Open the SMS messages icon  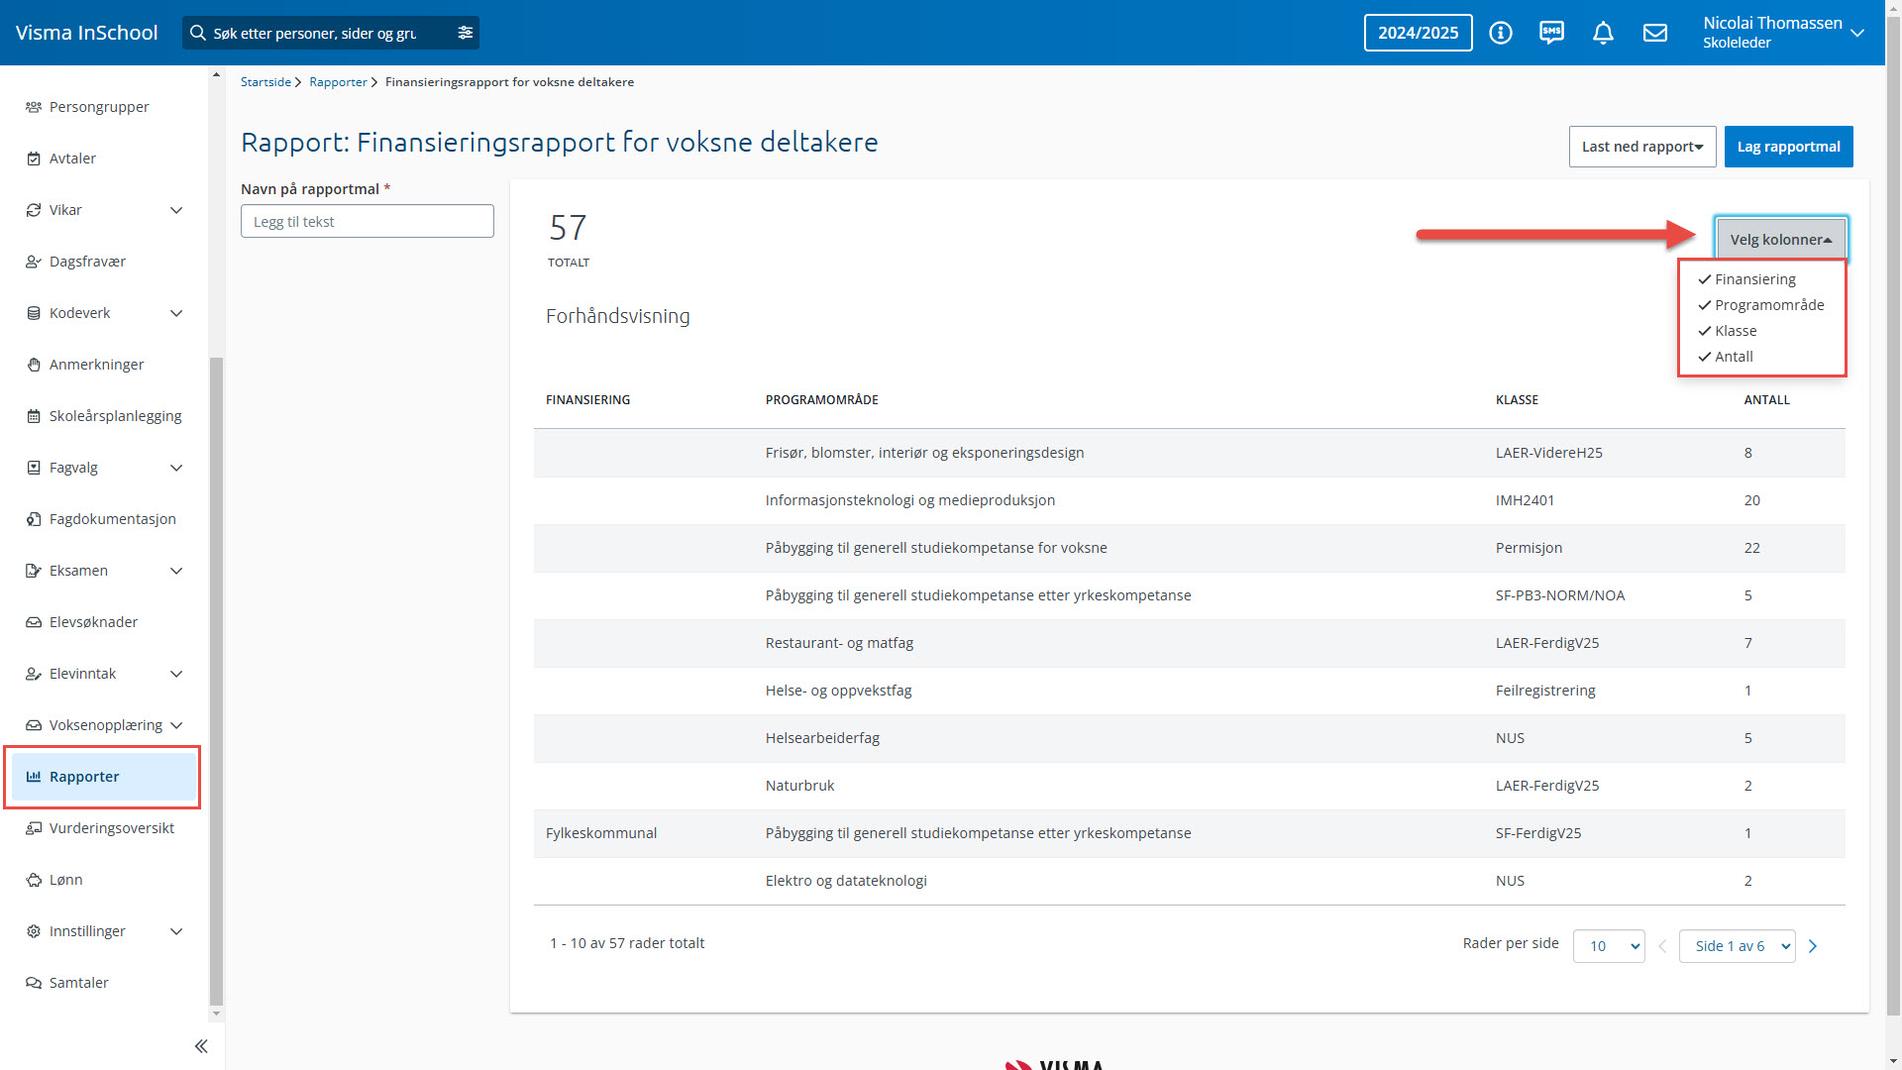1551,33
